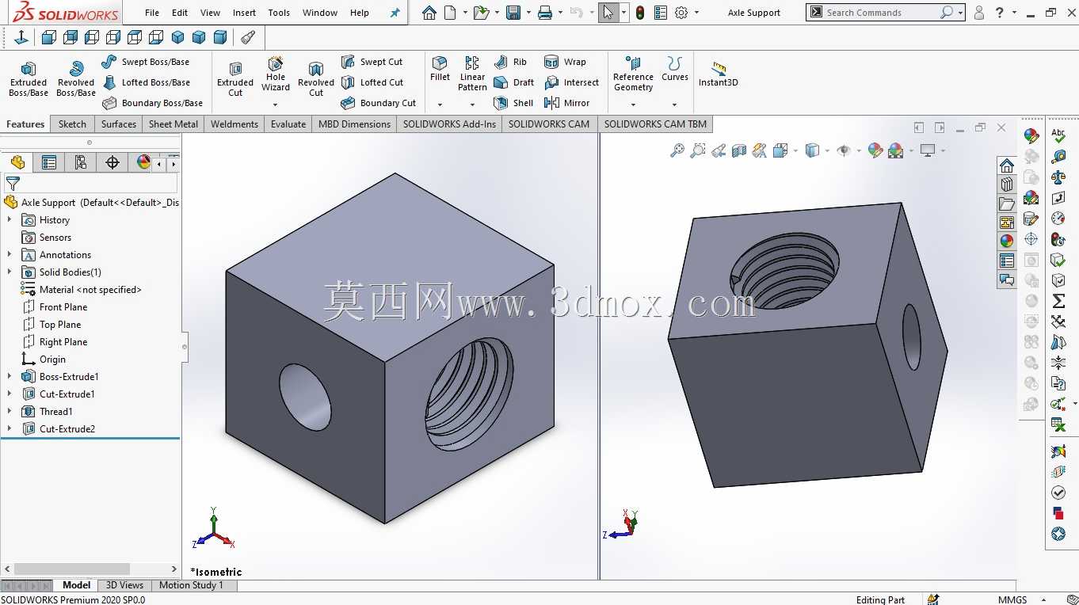
Task: Activate the Shell feature tool
Action: pyautogui.click(x=513, y=103)
